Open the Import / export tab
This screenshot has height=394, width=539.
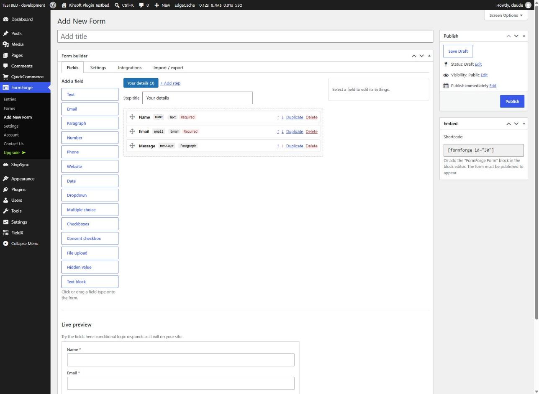point(168,67)
